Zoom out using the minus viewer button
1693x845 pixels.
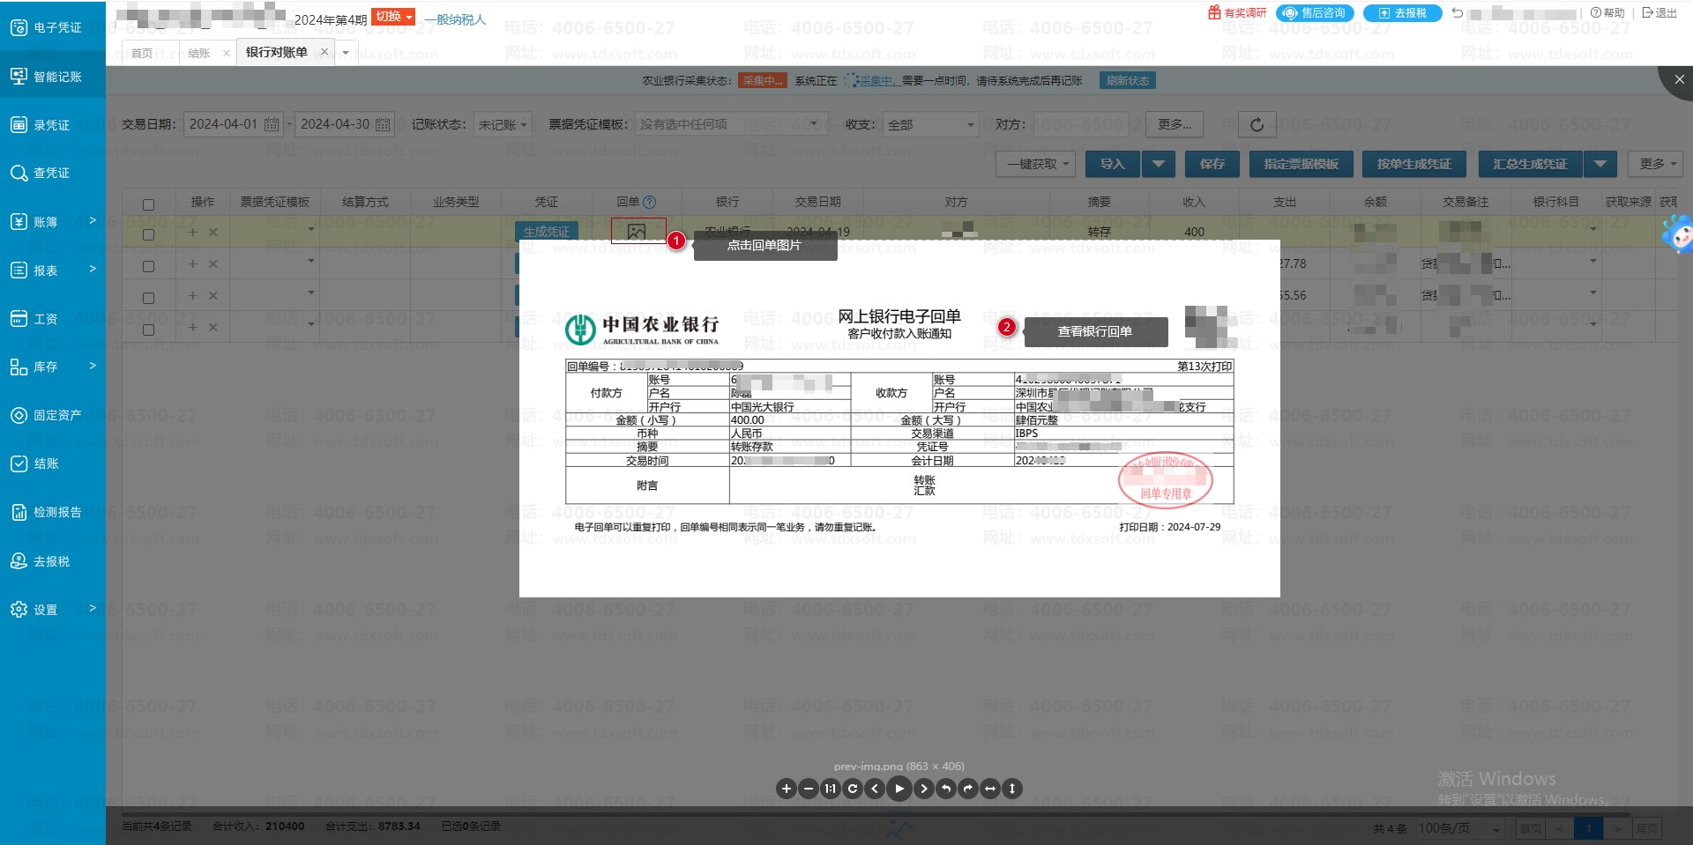coord(808,789)
